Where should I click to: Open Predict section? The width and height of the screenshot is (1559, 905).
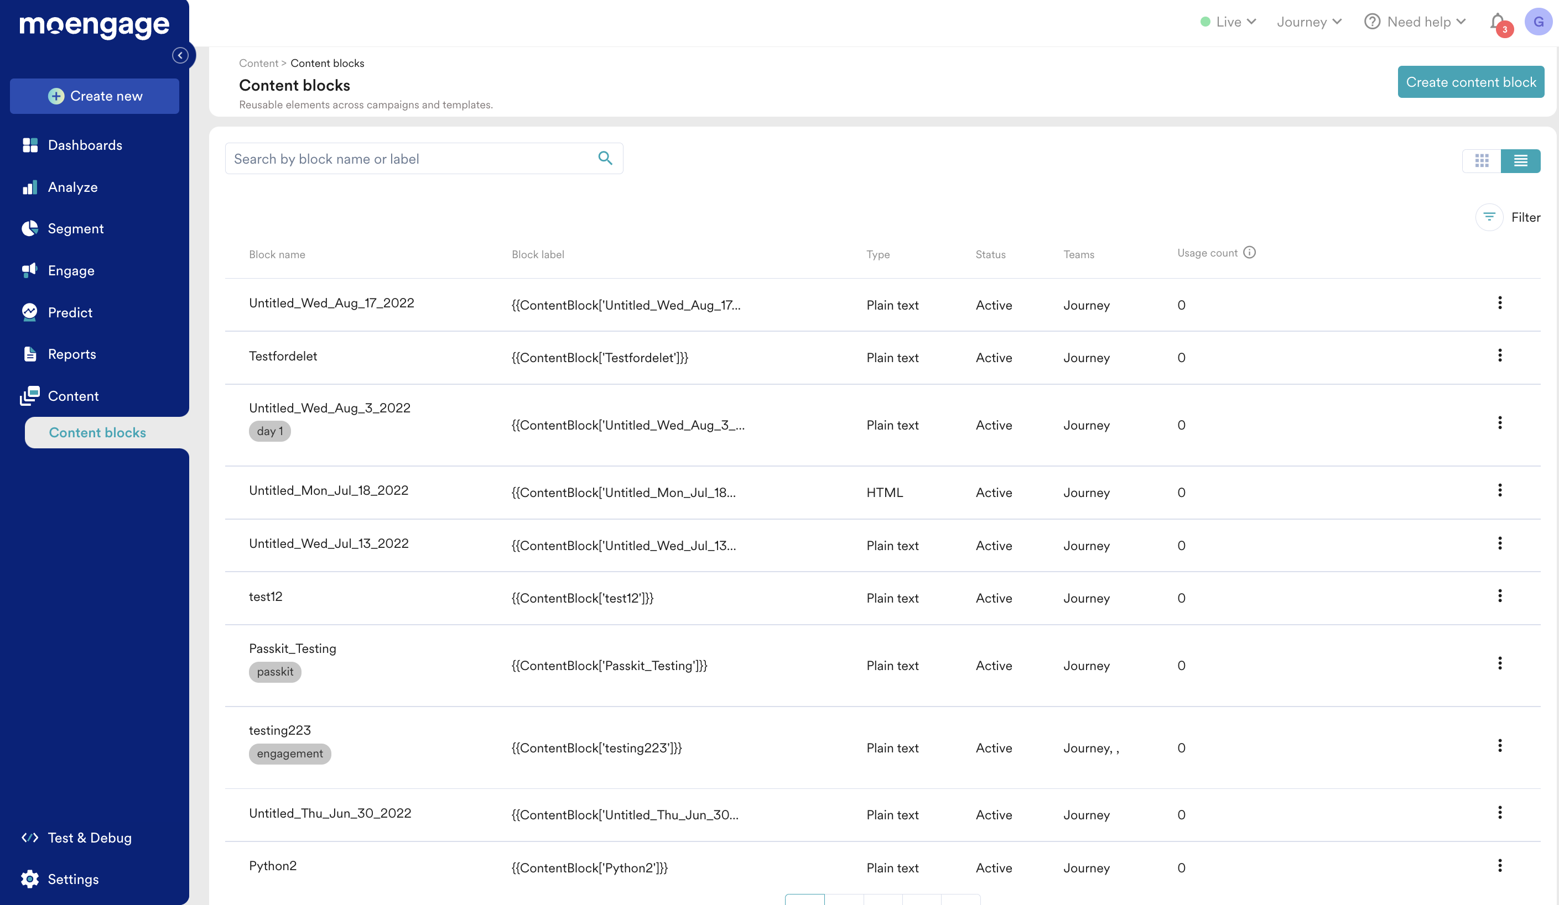(70, 311)
